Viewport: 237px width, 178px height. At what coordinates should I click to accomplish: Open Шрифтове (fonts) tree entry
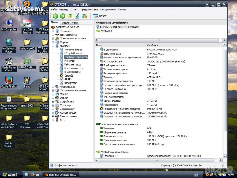[x=70, y=83]
